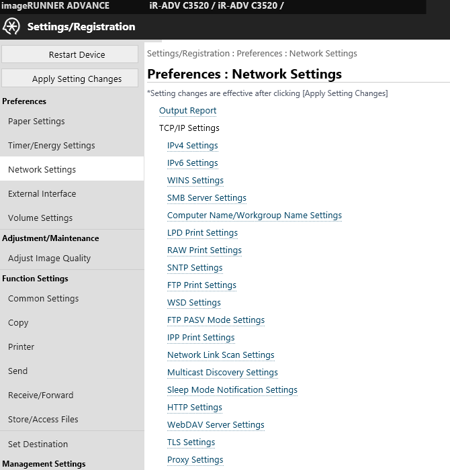
Task: Open TLS Settings link
Action: pyautogui.click(x=191, y=442)
